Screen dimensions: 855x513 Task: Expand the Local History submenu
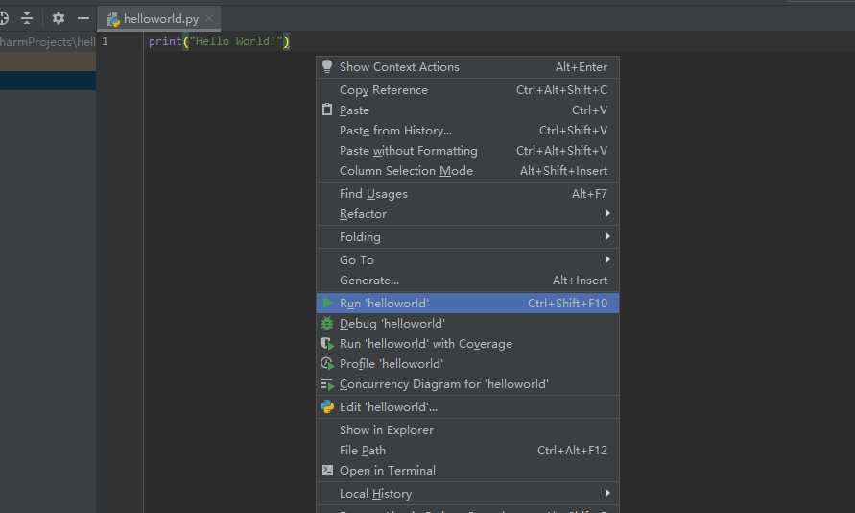pyautogui.click(x=468, y=494)
